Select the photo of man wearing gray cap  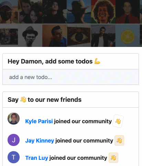point(9,12)
